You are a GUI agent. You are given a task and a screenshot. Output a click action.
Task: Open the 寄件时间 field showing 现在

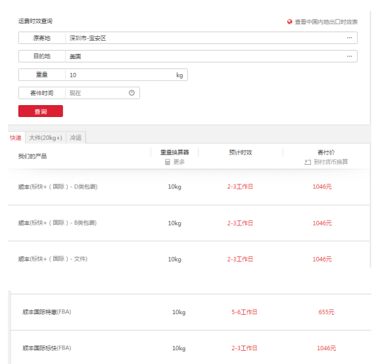pos(79,93)
